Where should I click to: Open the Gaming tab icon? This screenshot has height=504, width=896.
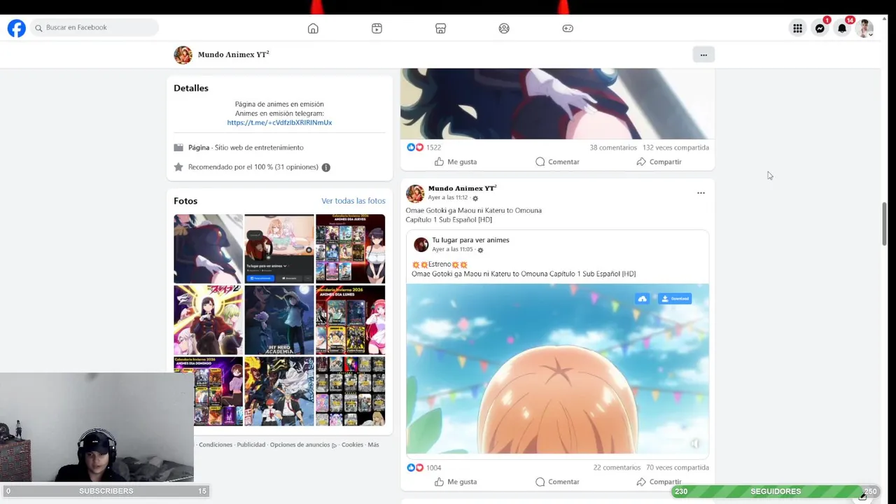[568, 28]
